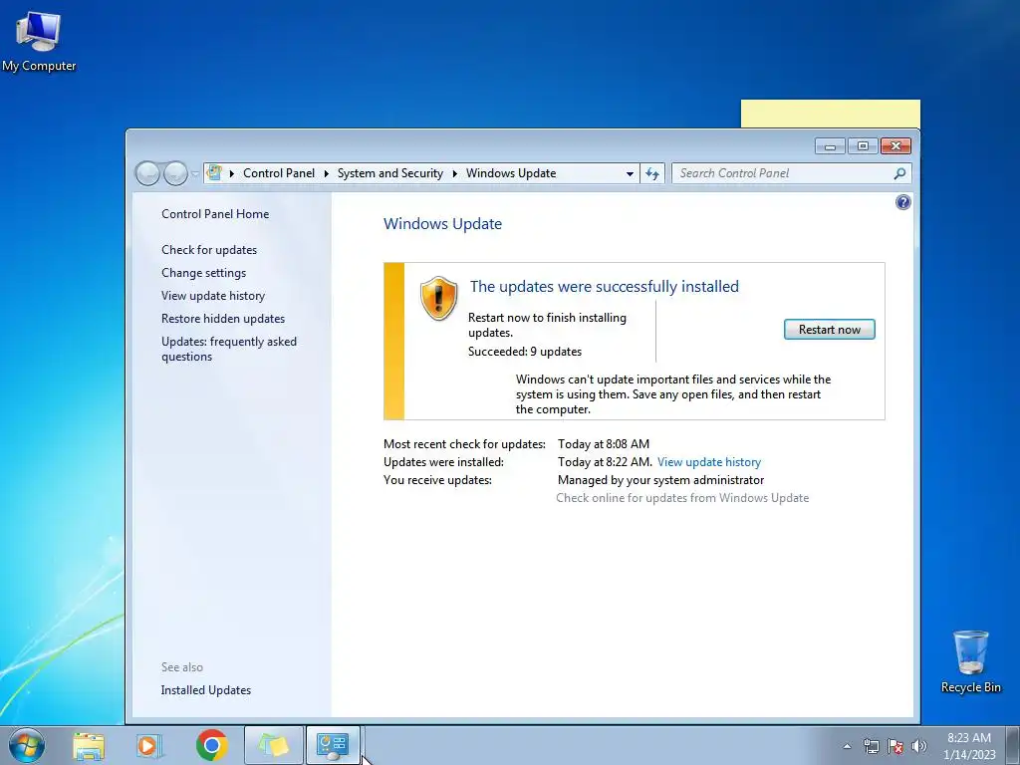Go to Control Panel Home
Screen dimensions: 1020x765
[x=215, y=214]
